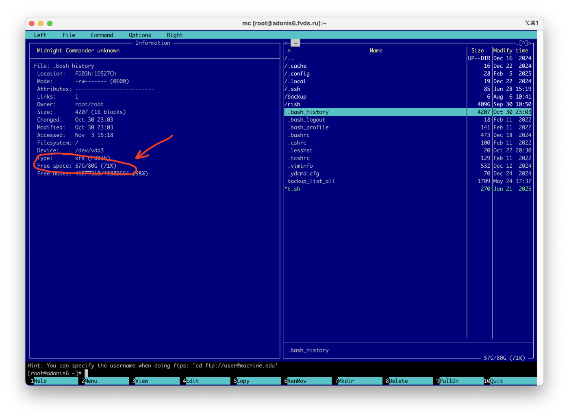Open the Right panel menu
Screen dimensions: 569x419
click(x=175, y=35)
